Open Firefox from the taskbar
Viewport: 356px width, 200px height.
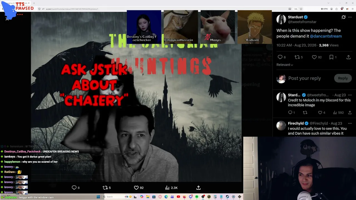tap(184, 197)
